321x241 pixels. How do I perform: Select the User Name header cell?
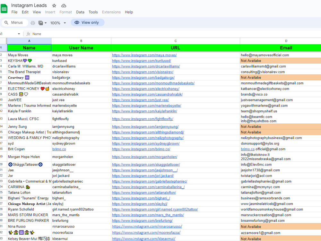81,48
